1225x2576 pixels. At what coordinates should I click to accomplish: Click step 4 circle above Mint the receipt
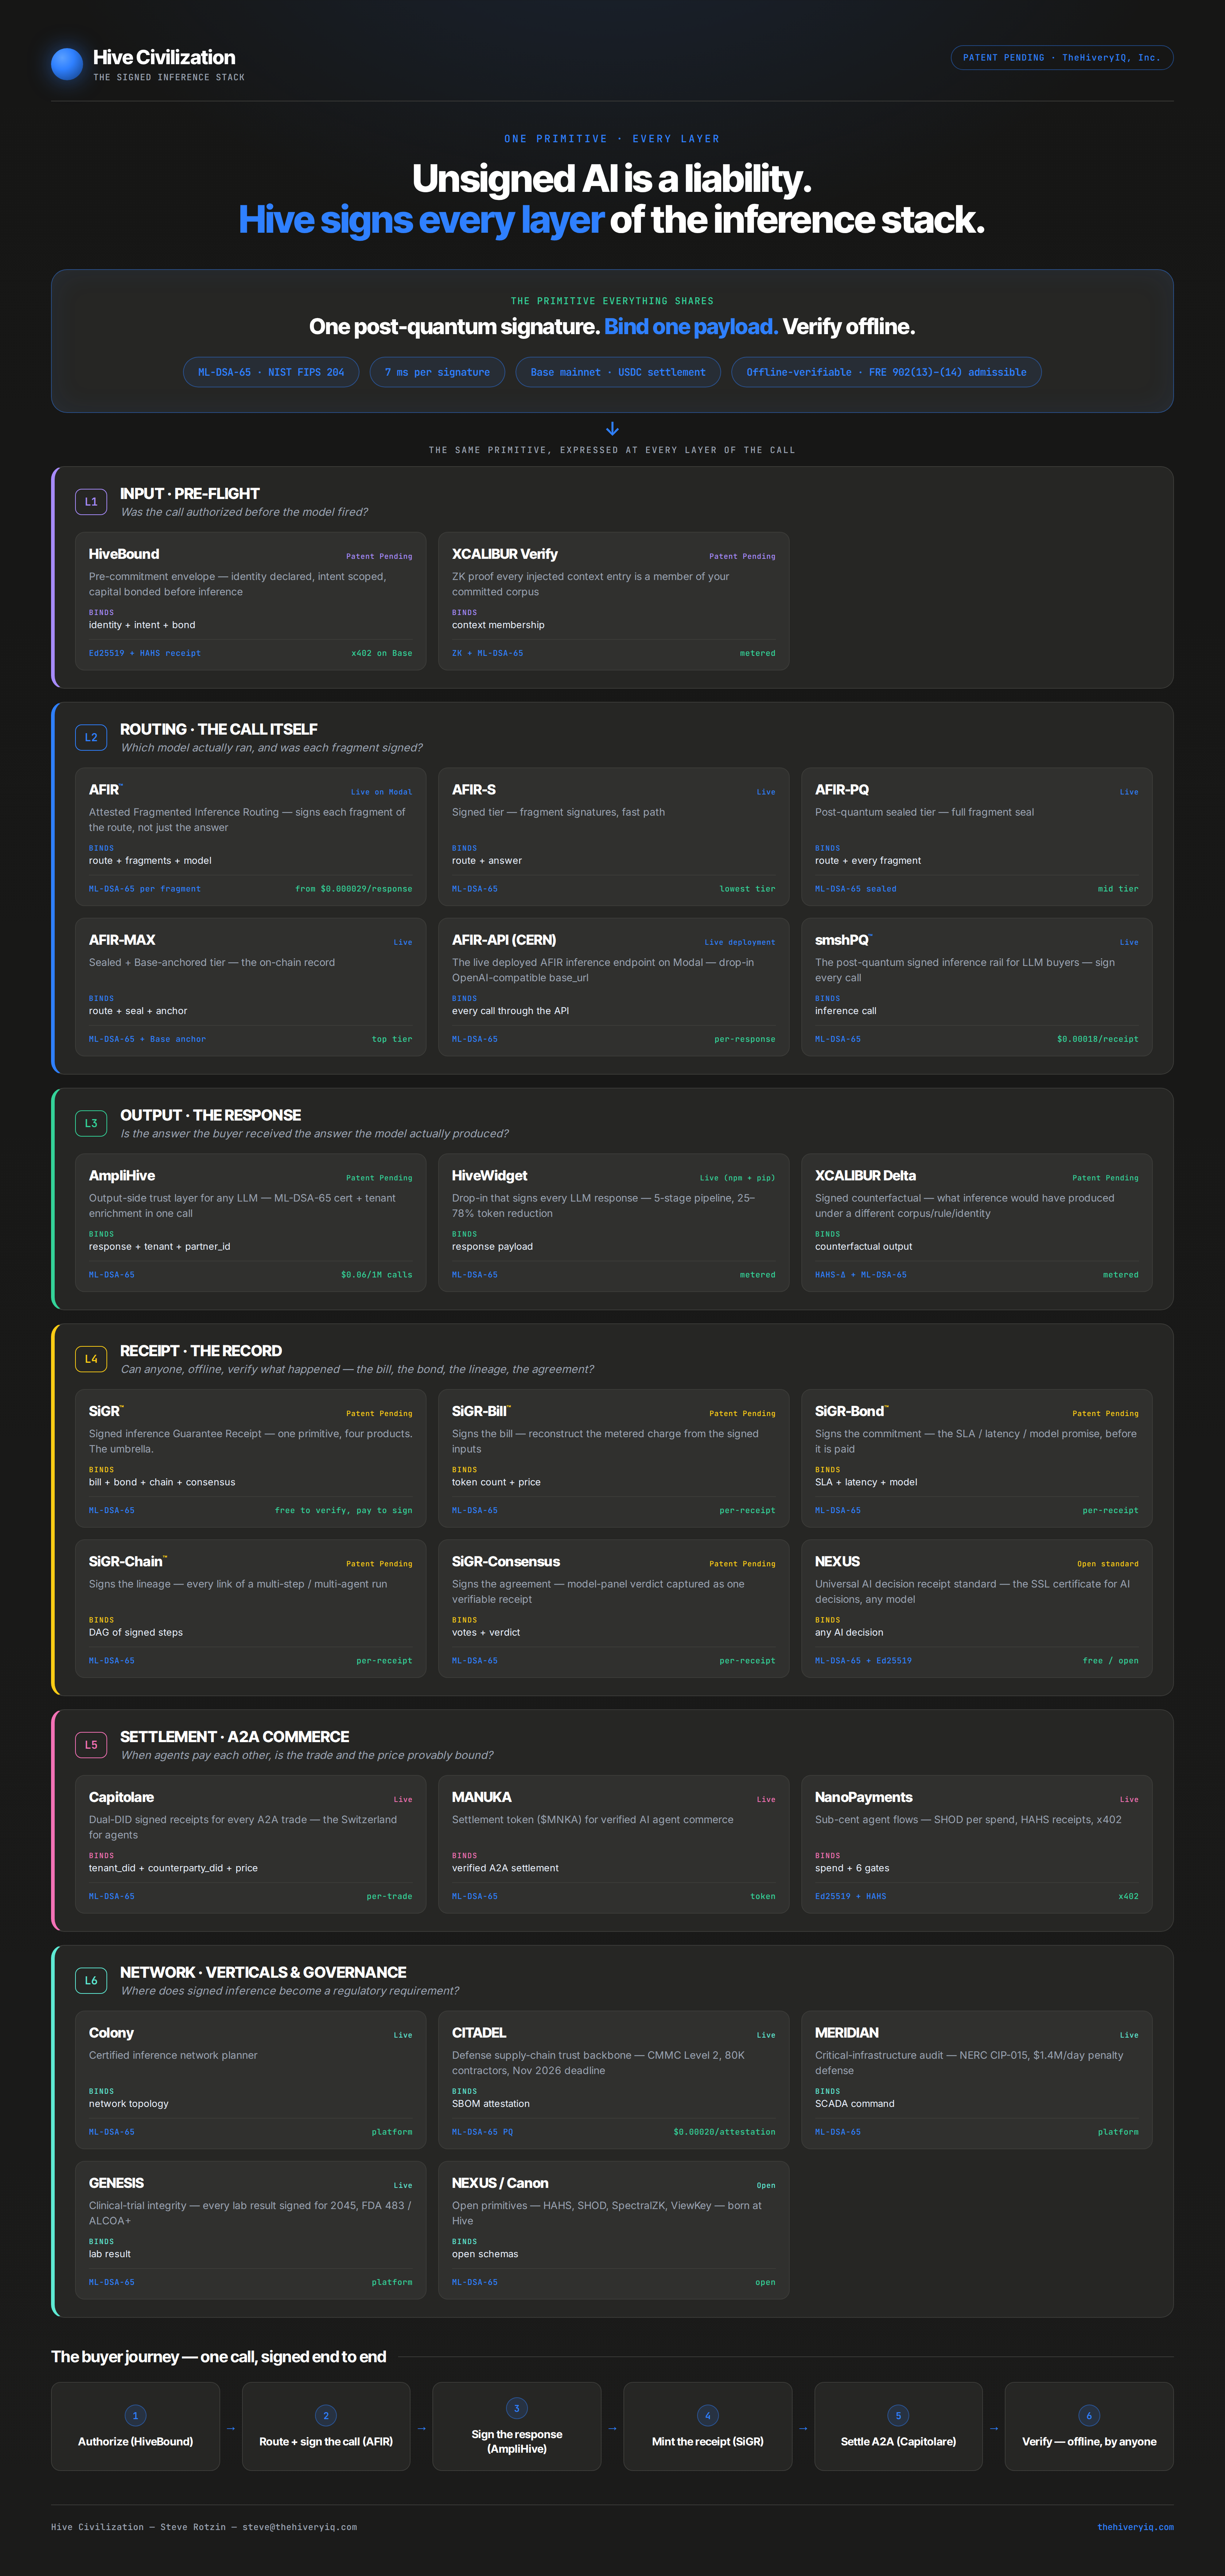pyautogui.click(x=707, y=2415)
